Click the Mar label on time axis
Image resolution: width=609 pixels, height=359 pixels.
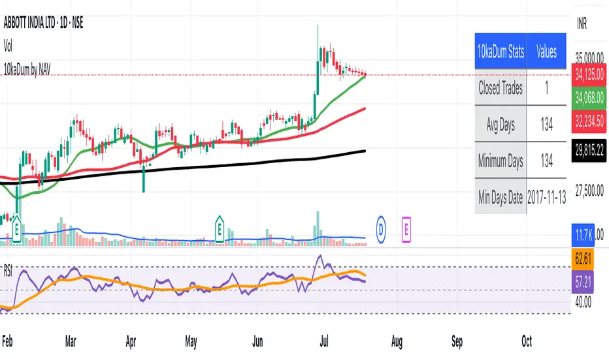[71, 341]
